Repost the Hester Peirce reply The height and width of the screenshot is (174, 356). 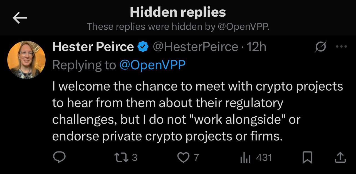pos(121,158)
